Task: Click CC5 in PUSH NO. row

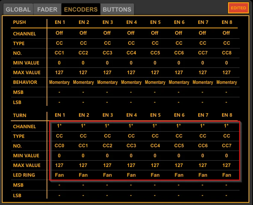Action: (x=155, y=53)
